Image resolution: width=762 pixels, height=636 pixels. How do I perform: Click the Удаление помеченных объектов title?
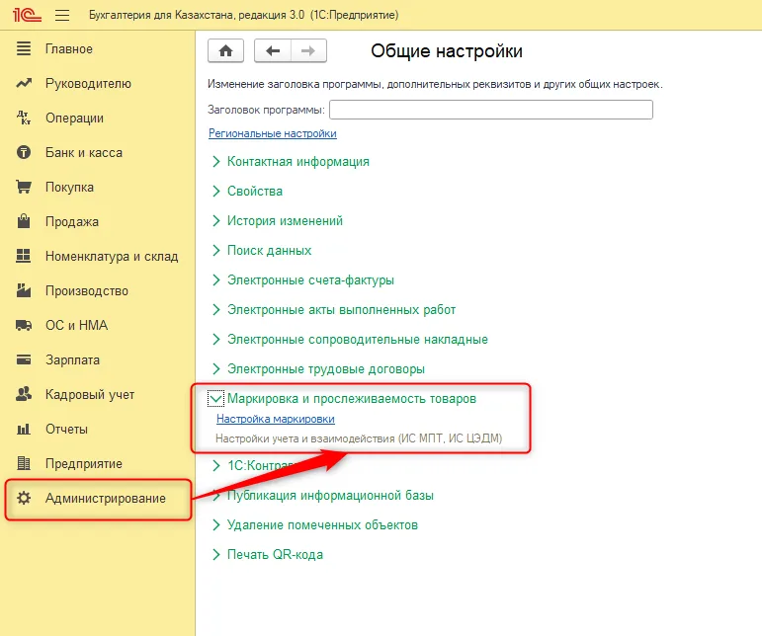[322, 524]
